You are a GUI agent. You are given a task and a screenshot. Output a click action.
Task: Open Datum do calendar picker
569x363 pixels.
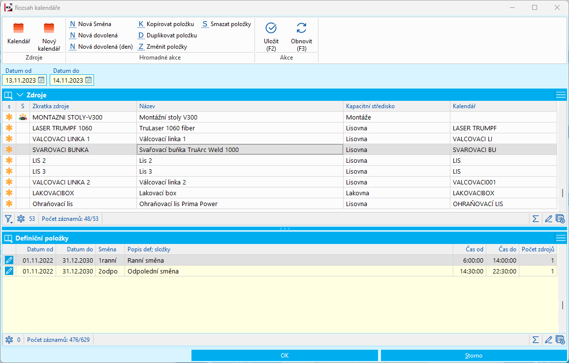click(x=88, y=80)
